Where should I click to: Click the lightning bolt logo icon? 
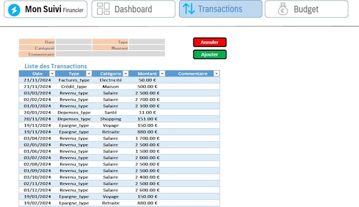tap(14, 10)
